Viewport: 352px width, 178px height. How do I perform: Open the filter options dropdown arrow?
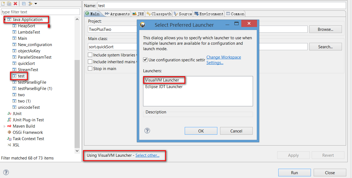point(36,4)
